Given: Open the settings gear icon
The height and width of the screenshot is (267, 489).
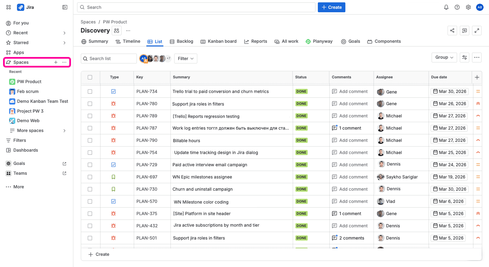Looking at the screenshot, I should point(468,7).
